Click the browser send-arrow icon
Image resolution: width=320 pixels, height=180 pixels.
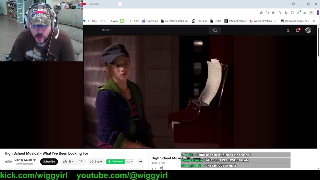tap(286, 13)
